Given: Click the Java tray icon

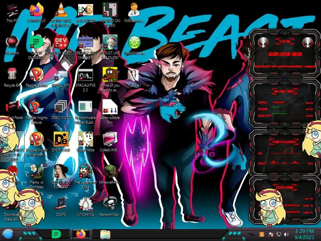Looking at the screenshot, I should (x=261, y=234).
